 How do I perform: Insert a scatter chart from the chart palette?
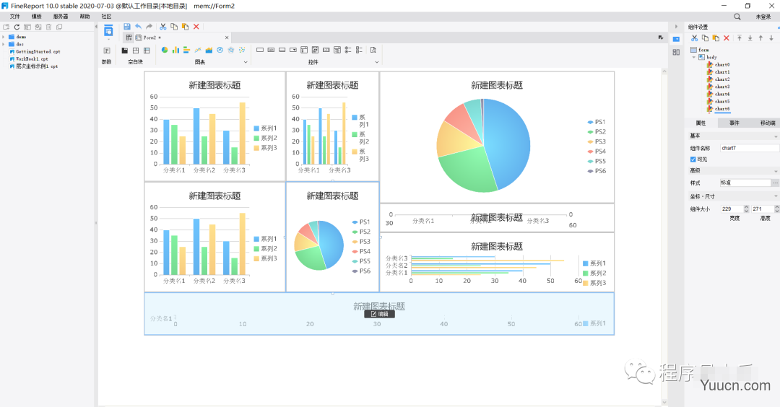click(x=242, y=50)
